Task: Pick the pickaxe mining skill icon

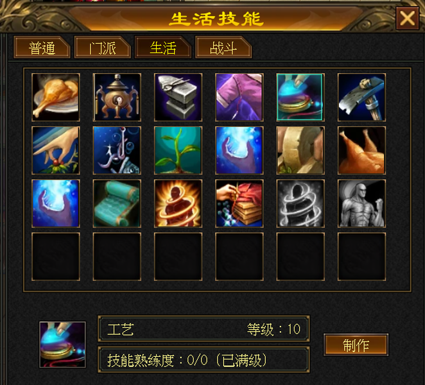Action: 362,97
